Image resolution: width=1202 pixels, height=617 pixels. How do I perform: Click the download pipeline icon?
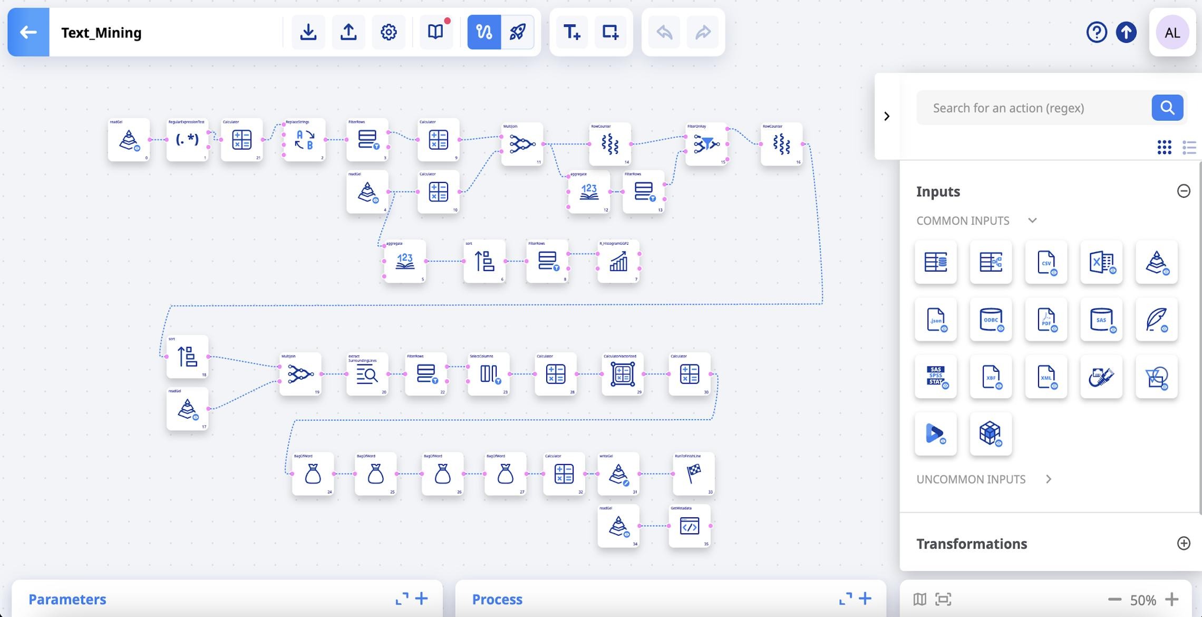tap(308, 32)
